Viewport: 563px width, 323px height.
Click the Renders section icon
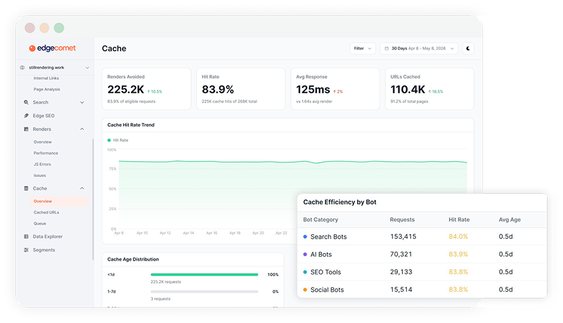coord(26,129)
